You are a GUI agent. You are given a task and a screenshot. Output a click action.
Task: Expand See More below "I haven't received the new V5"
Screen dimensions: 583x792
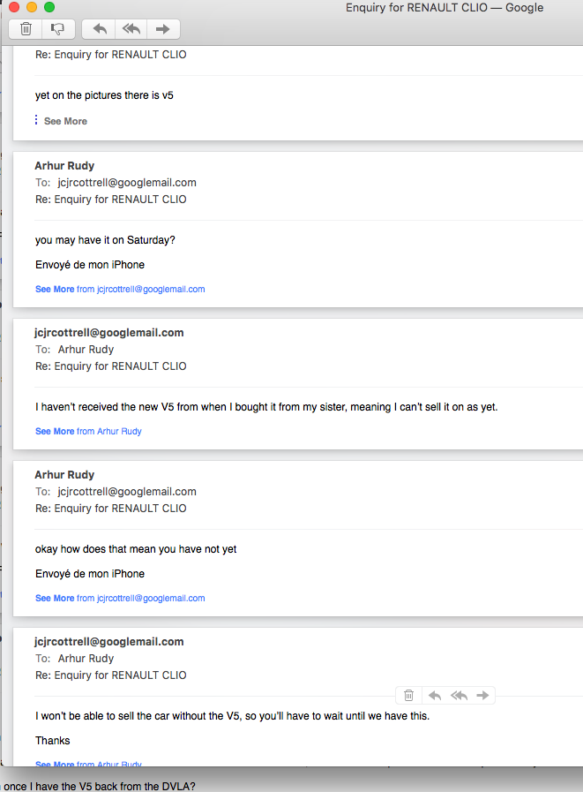(x=55, y=431)
